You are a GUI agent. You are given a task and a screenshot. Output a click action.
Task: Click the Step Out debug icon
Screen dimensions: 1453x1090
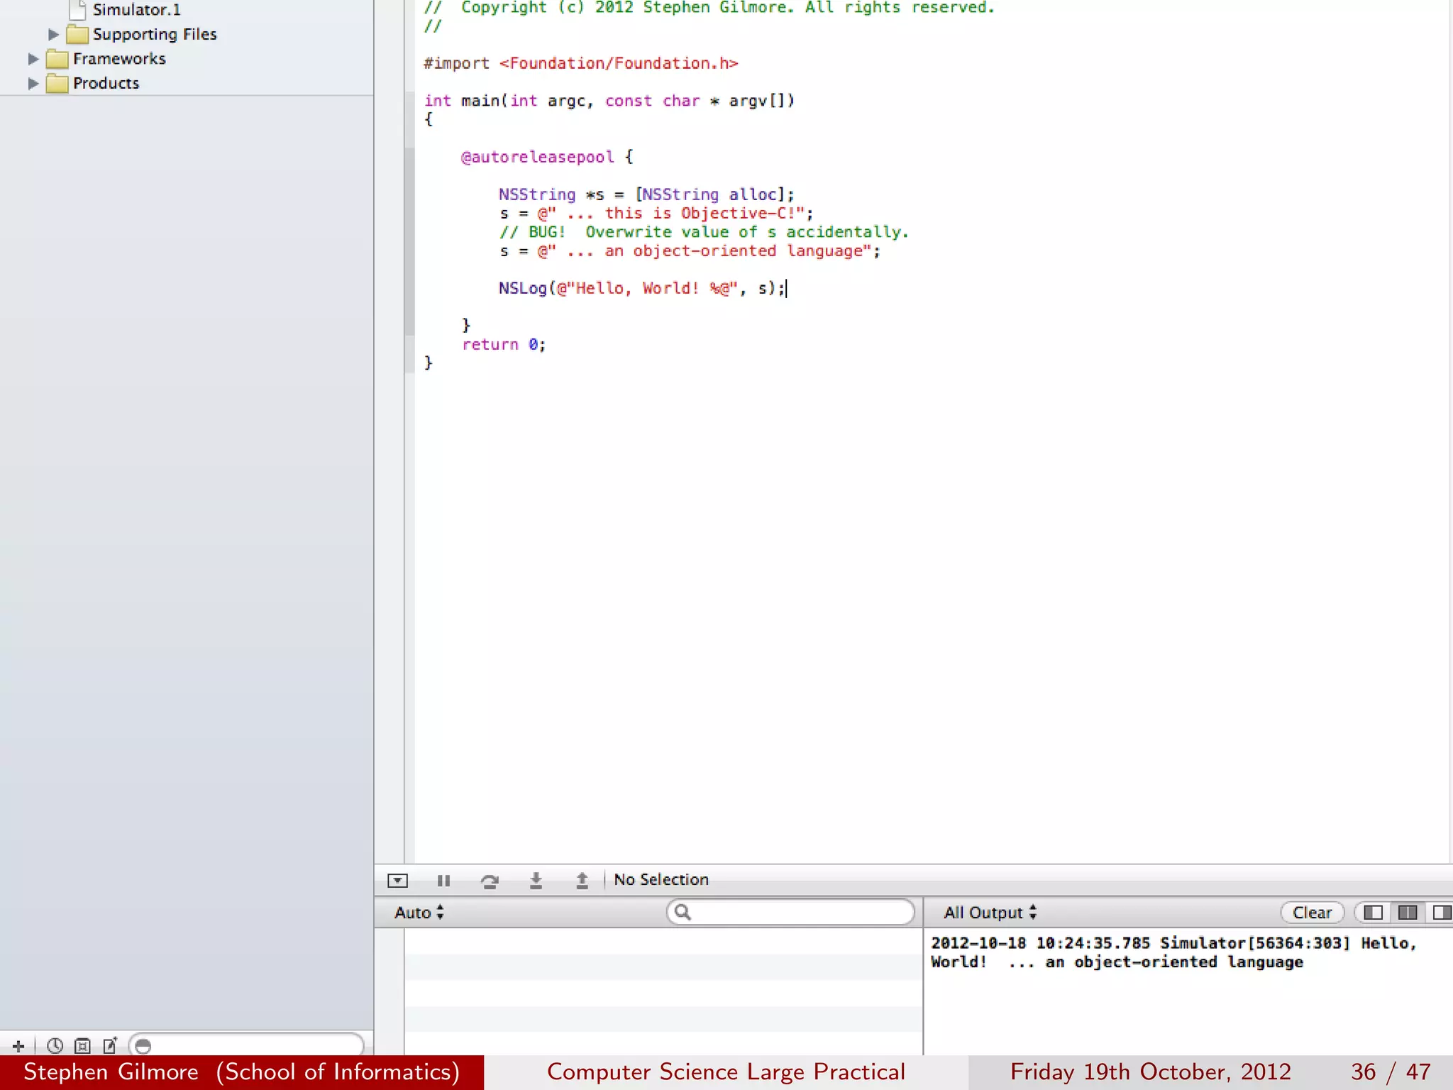[x=582, y=881]
